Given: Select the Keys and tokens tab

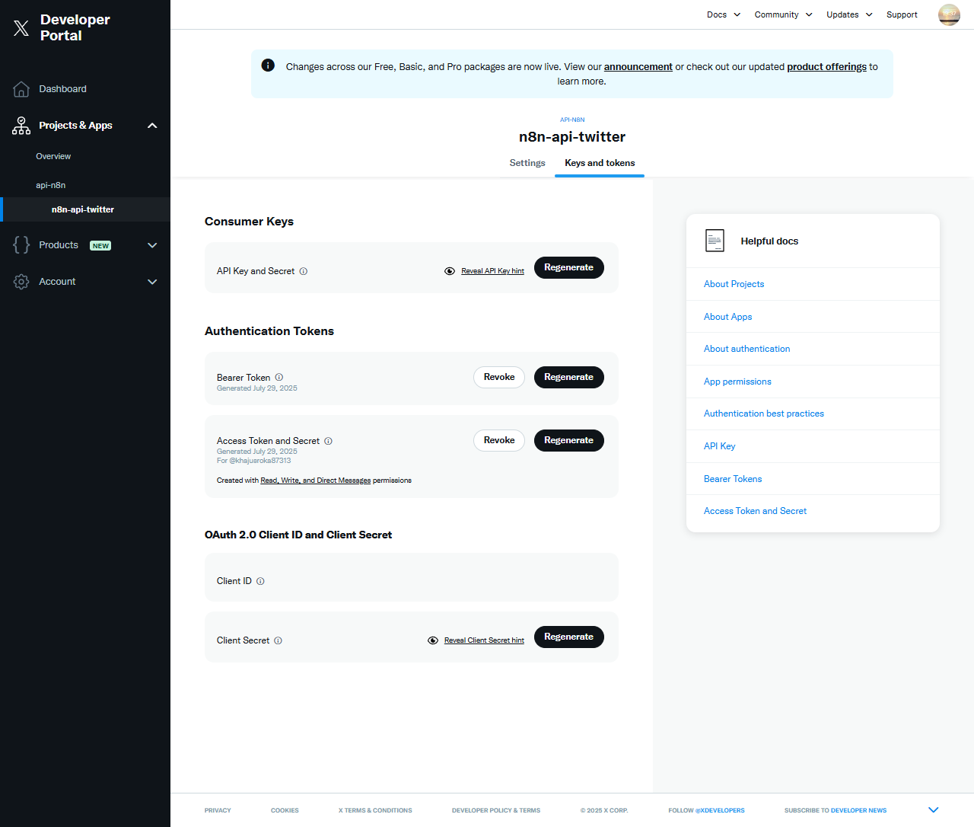Looking at the screenshot, I should (x=600, y=163).
